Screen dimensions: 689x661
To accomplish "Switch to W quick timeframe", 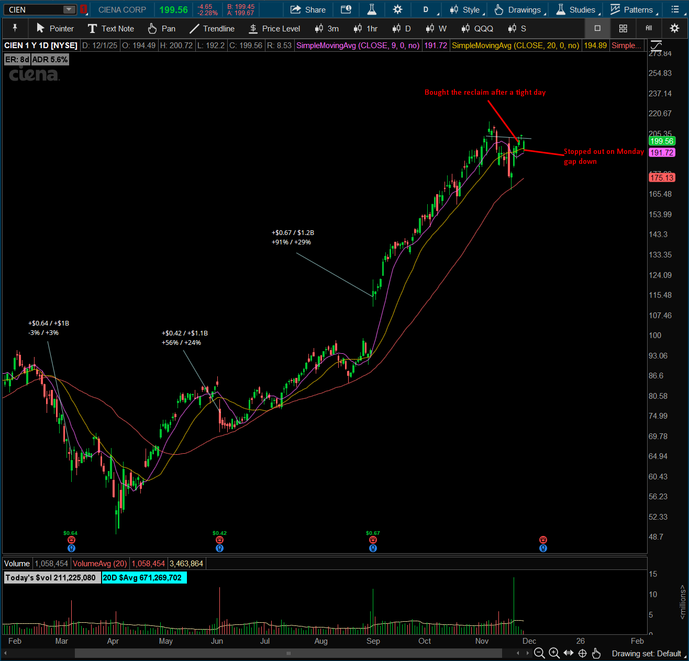I will click(x=436, y=28).
